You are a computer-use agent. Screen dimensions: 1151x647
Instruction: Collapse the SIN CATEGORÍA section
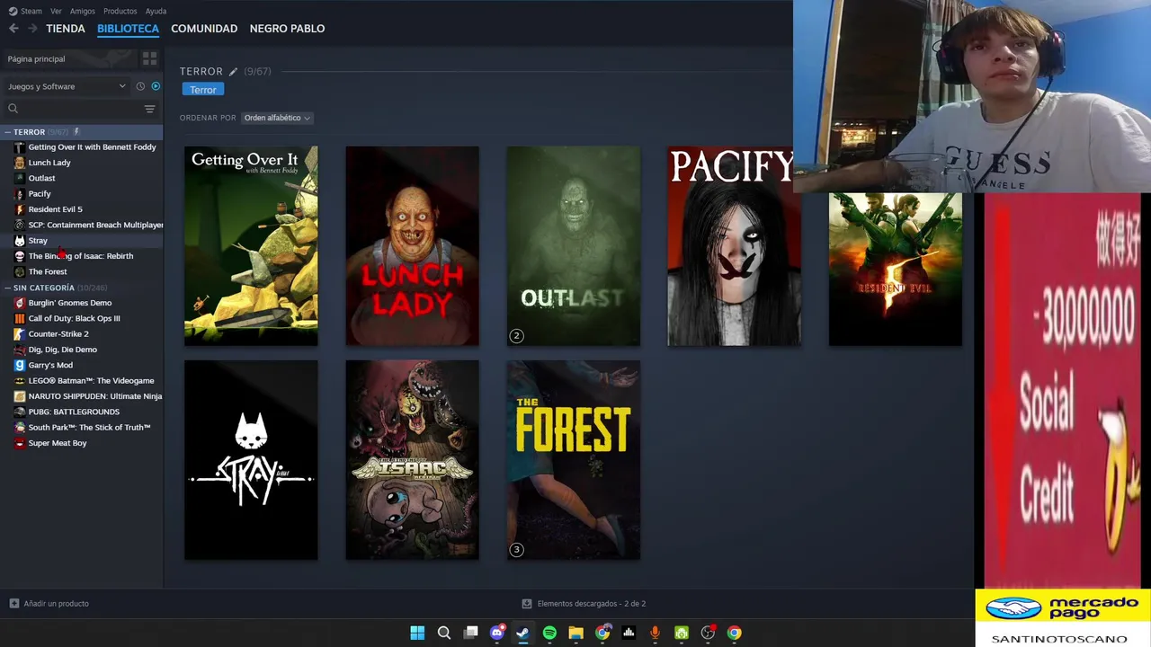[x=7, y=288]
